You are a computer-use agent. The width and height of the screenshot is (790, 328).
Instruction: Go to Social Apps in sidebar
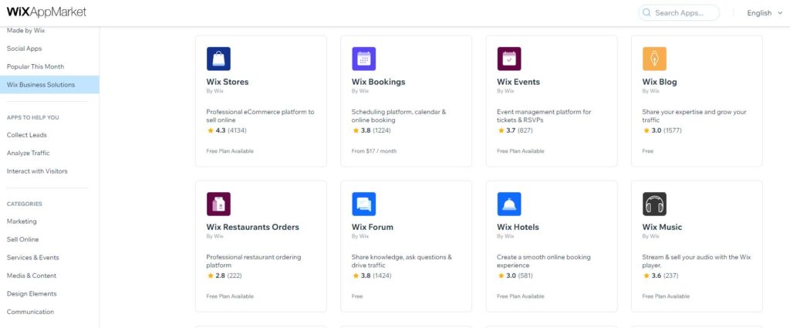pos(24,49)
